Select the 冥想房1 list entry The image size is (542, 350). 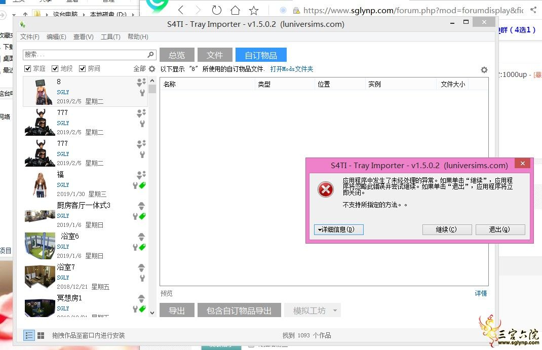[86, 306]
